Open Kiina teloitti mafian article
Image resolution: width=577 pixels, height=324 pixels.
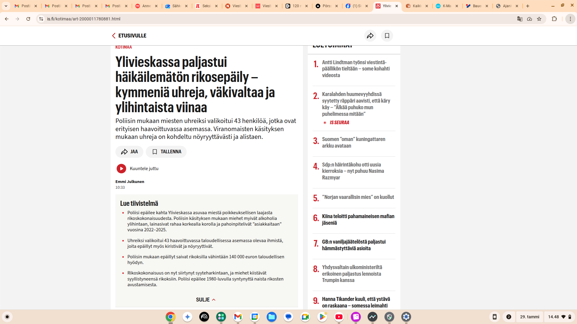[358, 220]
